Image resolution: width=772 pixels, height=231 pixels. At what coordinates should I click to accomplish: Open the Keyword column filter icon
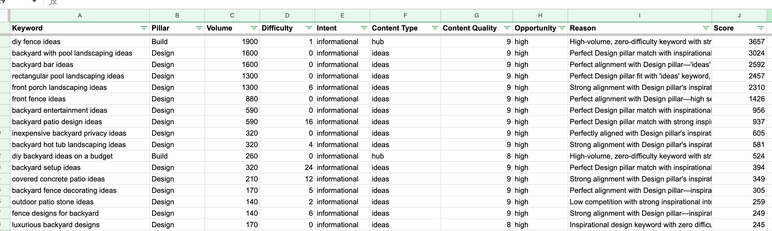pos(144,28)
